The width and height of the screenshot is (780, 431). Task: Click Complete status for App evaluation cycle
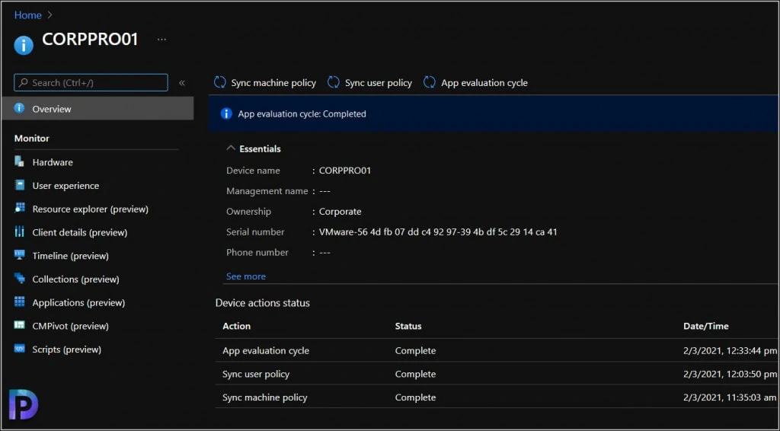point(415,350)
